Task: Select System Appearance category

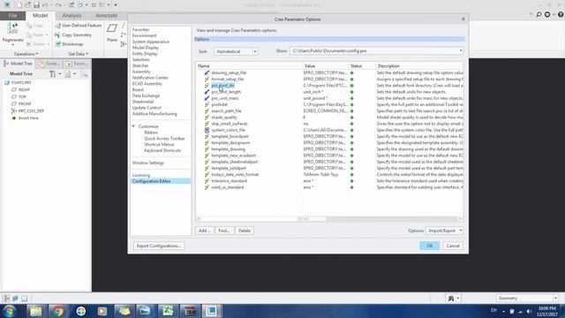Action: (x=151, y=42)
